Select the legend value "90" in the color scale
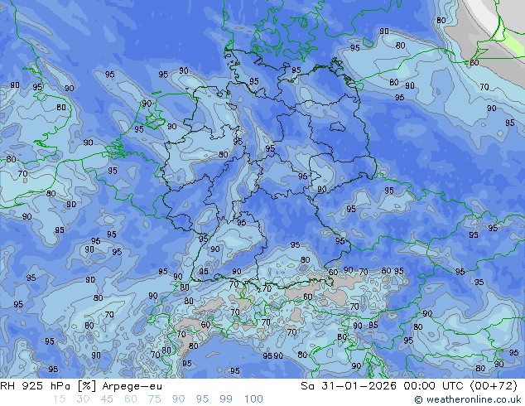This screenshot has height=406, width=525. pos(179,399)
